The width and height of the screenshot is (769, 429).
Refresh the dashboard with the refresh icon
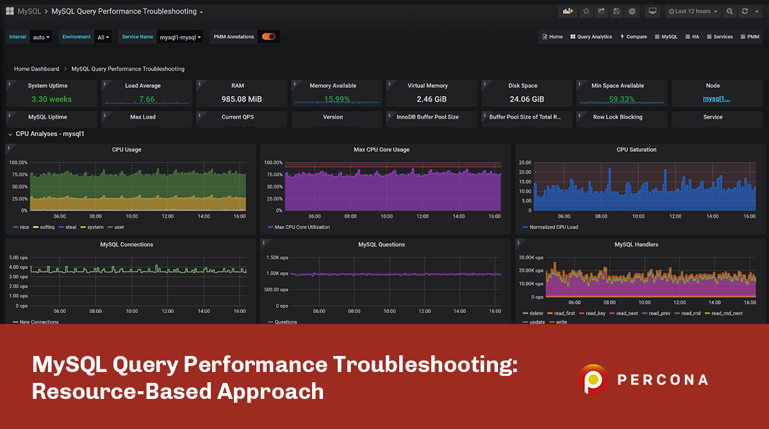745,11
